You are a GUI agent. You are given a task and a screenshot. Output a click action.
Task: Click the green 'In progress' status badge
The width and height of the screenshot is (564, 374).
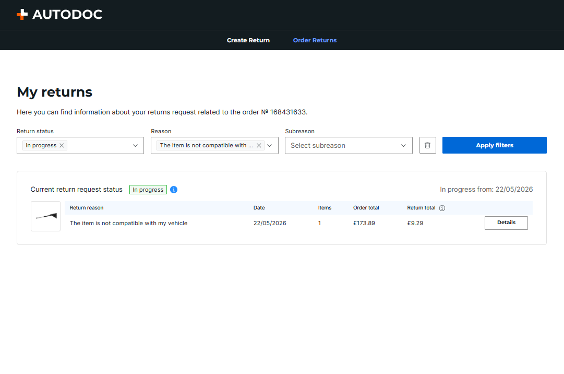click(x=148, y=190)
